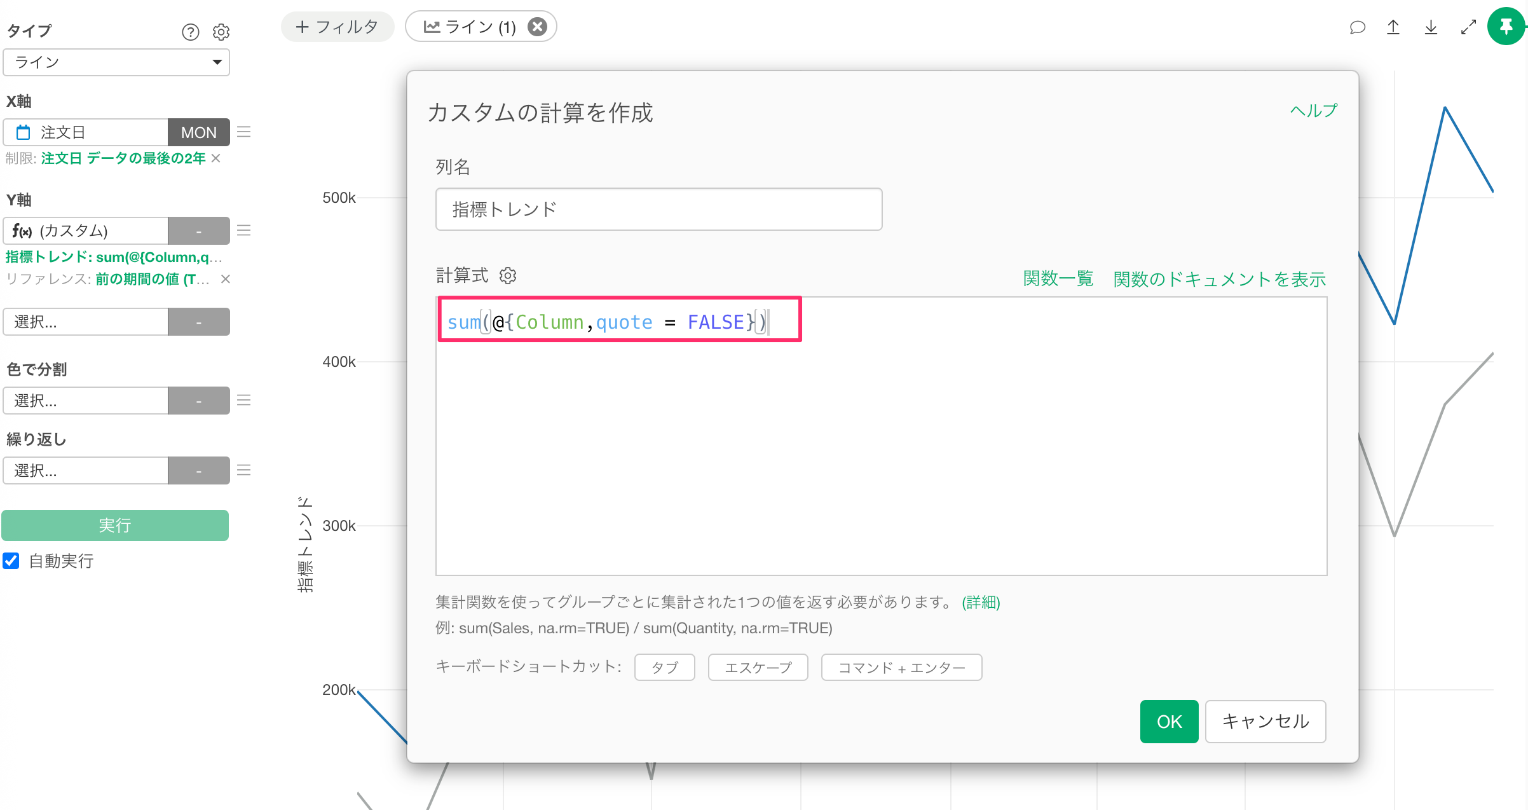Click the 注文日 データの最後の2年 limit link
Viewport: 1528px width, 810px height.
123,158
